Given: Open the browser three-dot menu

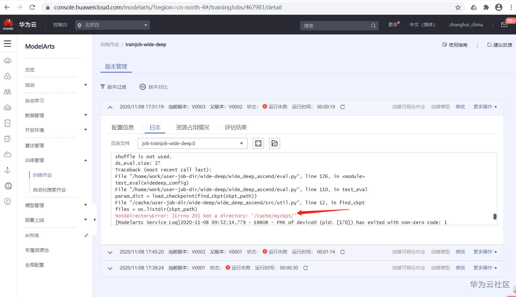Looking at the screenshot, I should pyautogui.click(x=511, y=7).
